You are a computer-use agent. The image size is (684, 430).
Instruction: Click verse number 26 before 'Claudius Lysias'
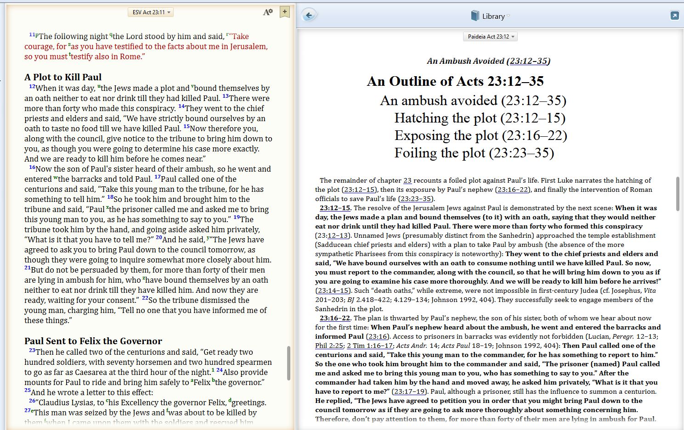click(32, 401)
